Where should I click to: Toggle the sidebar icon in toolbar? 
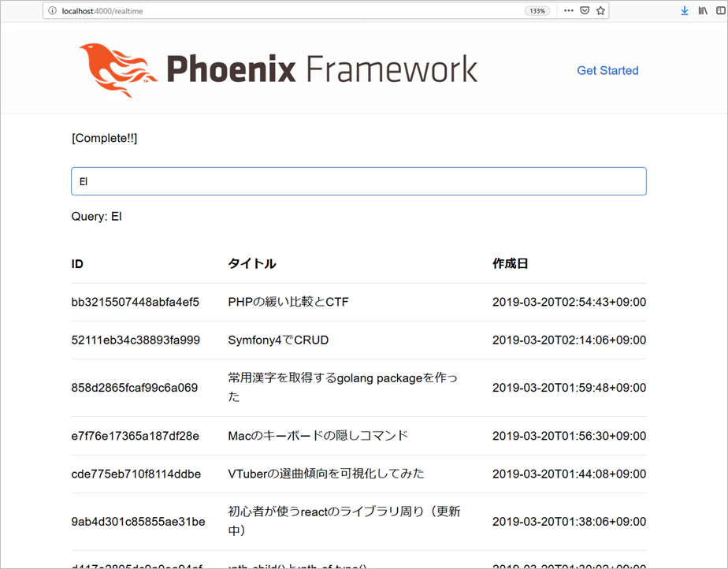click(721, 11)
